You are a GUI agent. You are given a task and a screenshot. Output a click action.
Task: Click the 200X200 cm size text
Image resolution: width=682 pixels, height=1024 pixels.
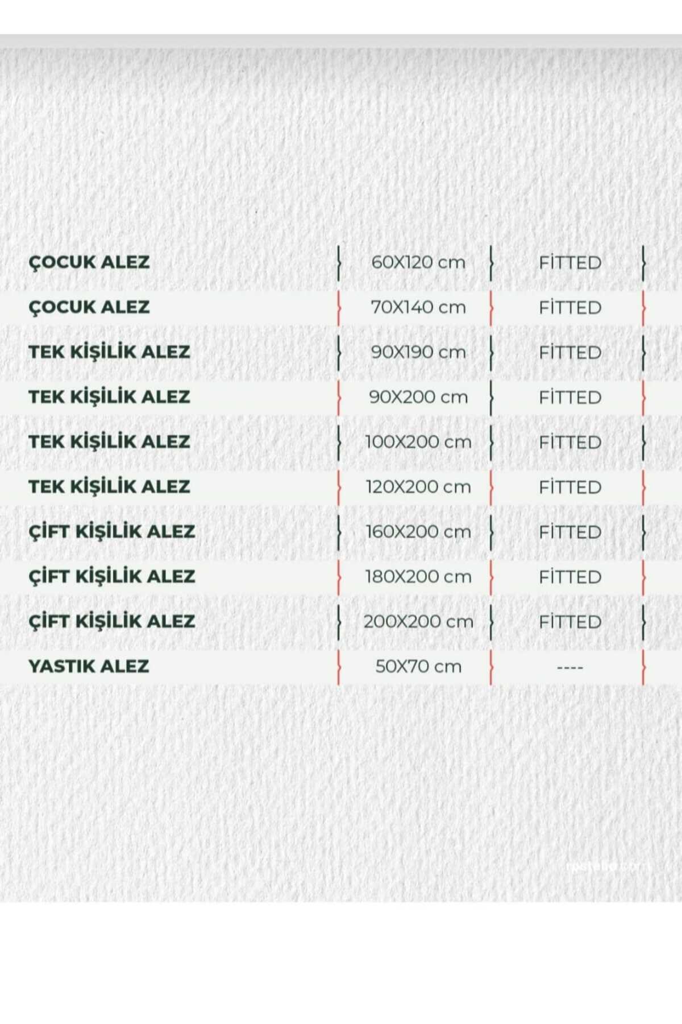(x=418, y=621)
